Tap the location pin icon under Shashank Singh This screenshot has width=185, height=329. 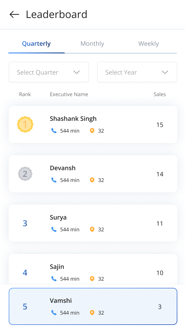[92, 131]
